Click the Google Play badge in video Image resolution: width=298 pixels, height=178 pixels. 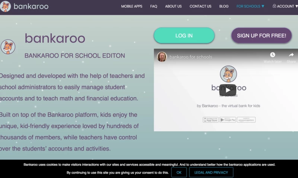point(228,120)
